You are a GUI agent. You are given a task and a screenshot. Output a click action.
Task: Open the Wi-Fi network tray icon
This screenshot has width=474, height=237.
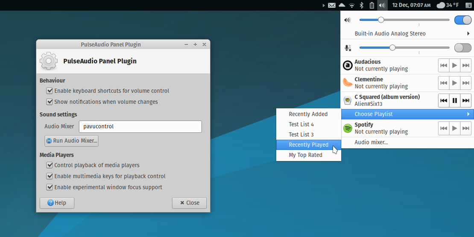[x=351, y=5]
